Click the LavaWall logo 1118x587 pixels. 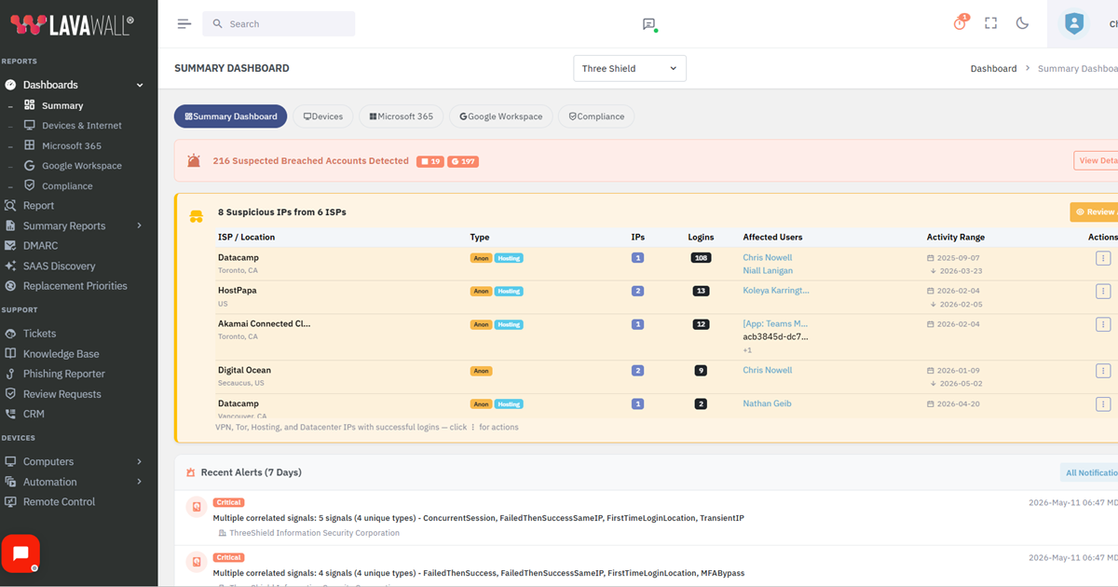73,24
